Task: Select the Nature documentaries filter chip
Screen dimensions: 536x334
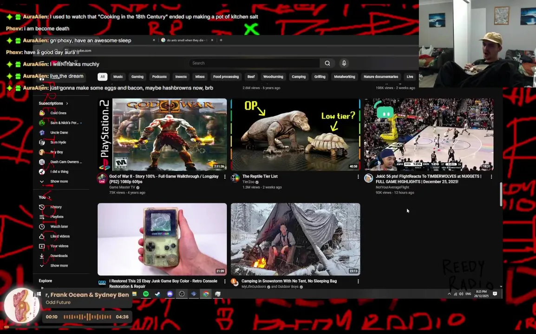Action: click(381, 77)
